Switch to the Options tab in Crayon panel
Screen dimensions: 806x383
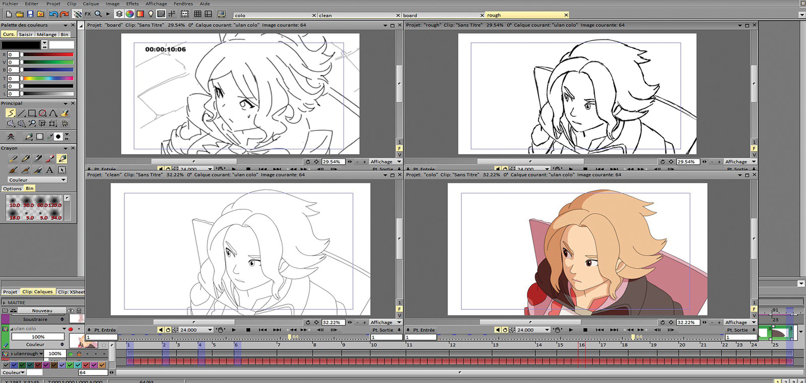(13, 188)
